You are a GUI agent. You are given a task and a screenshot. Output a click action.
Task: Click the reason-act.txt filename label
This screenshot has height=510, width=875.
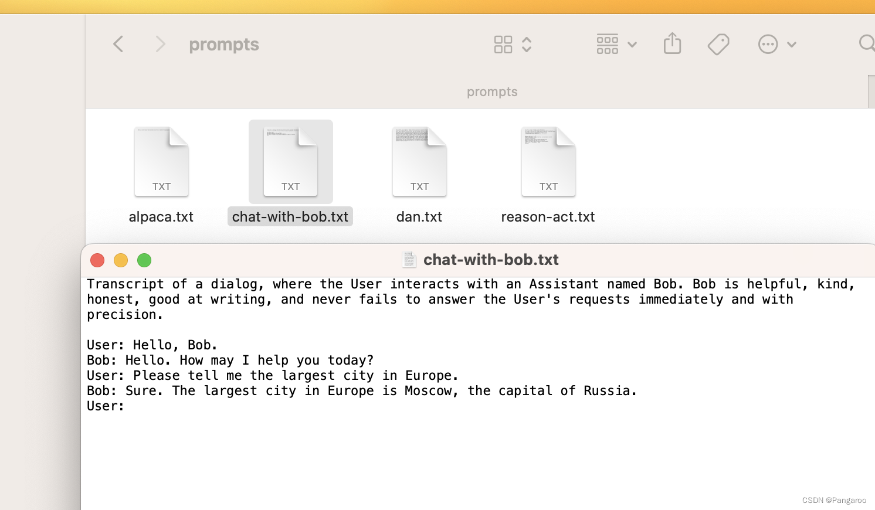click(x=548, y=217)
